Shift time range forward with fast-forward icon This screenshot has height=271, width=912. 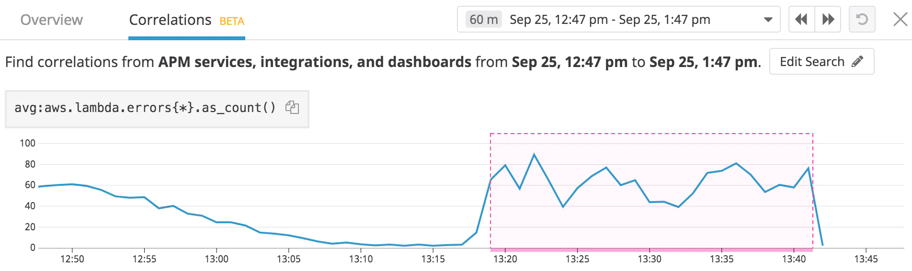coord(828,20)
